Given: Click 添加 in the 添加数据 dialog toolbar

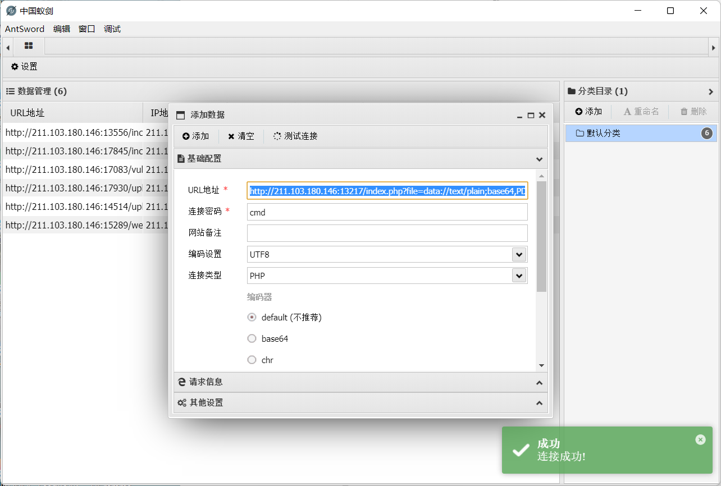Looking at the screenshot, I should tap(195, 136).
